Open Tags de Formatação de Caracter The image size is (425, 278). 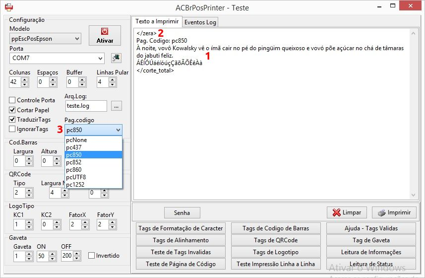point(181,228)
